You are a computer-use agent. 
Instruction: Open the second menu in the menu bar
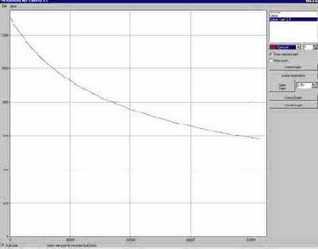click(x=13, y=7)
